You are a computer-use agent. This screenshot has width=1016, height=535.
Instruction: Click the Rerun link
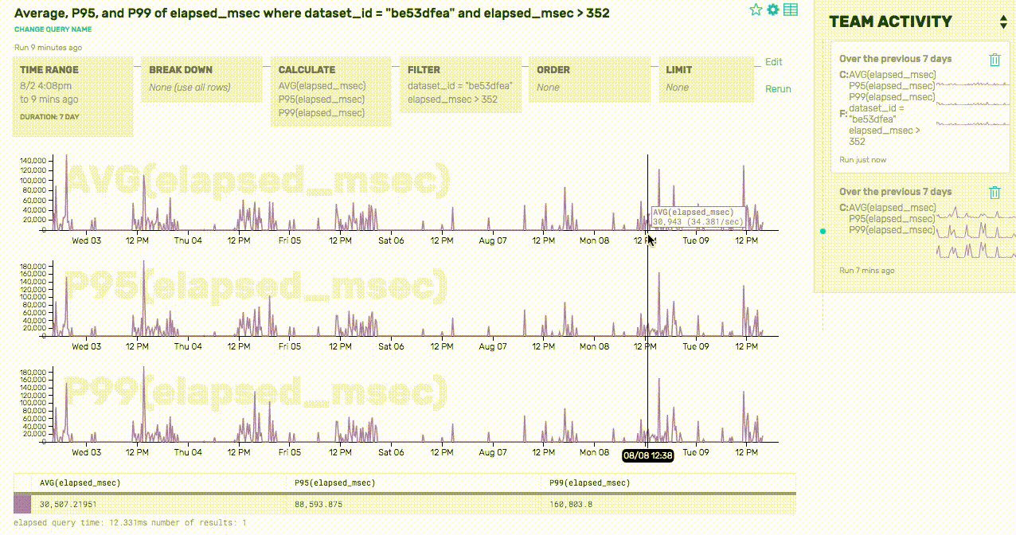click(778, 88)
